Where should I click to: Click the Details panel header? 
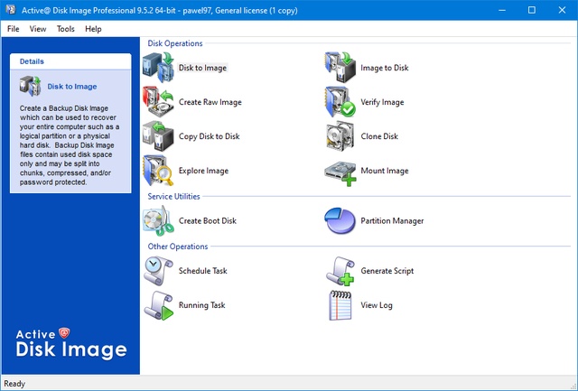70,61
